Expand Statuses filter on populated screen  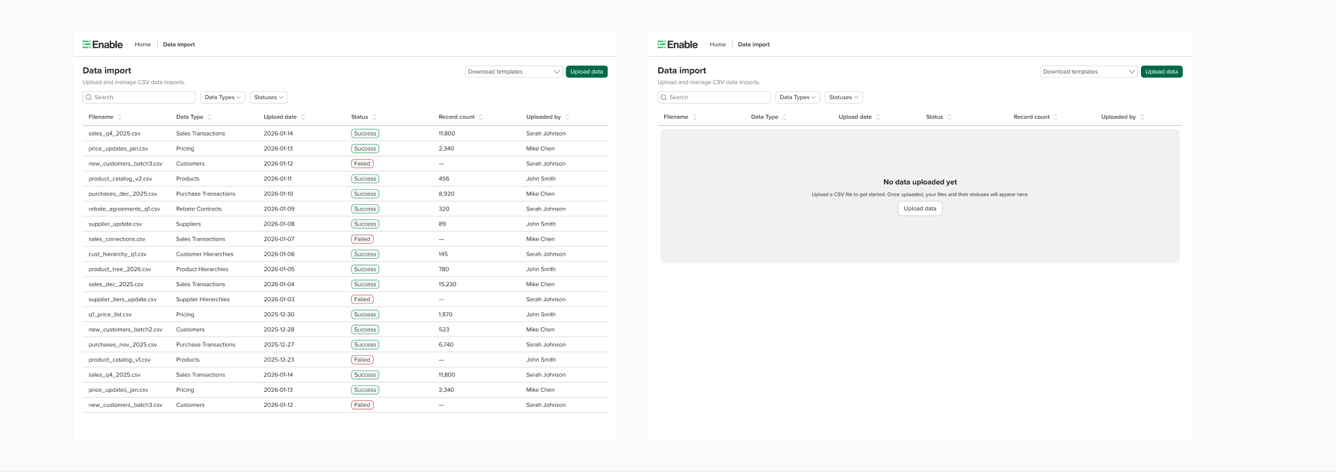click(x=269, y=97)
